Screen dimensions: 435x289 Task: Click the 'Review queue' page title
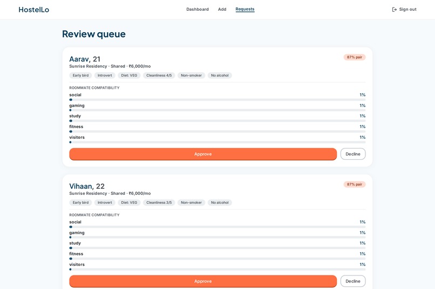94,34
